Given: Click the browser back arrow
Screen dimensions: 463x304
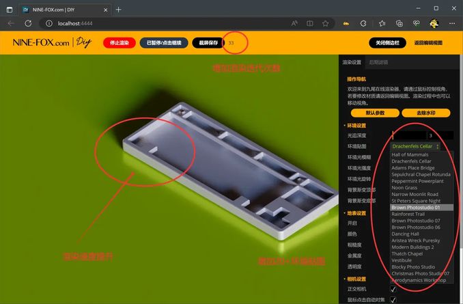Looking at the screenshot, I should tap(10, 23).
